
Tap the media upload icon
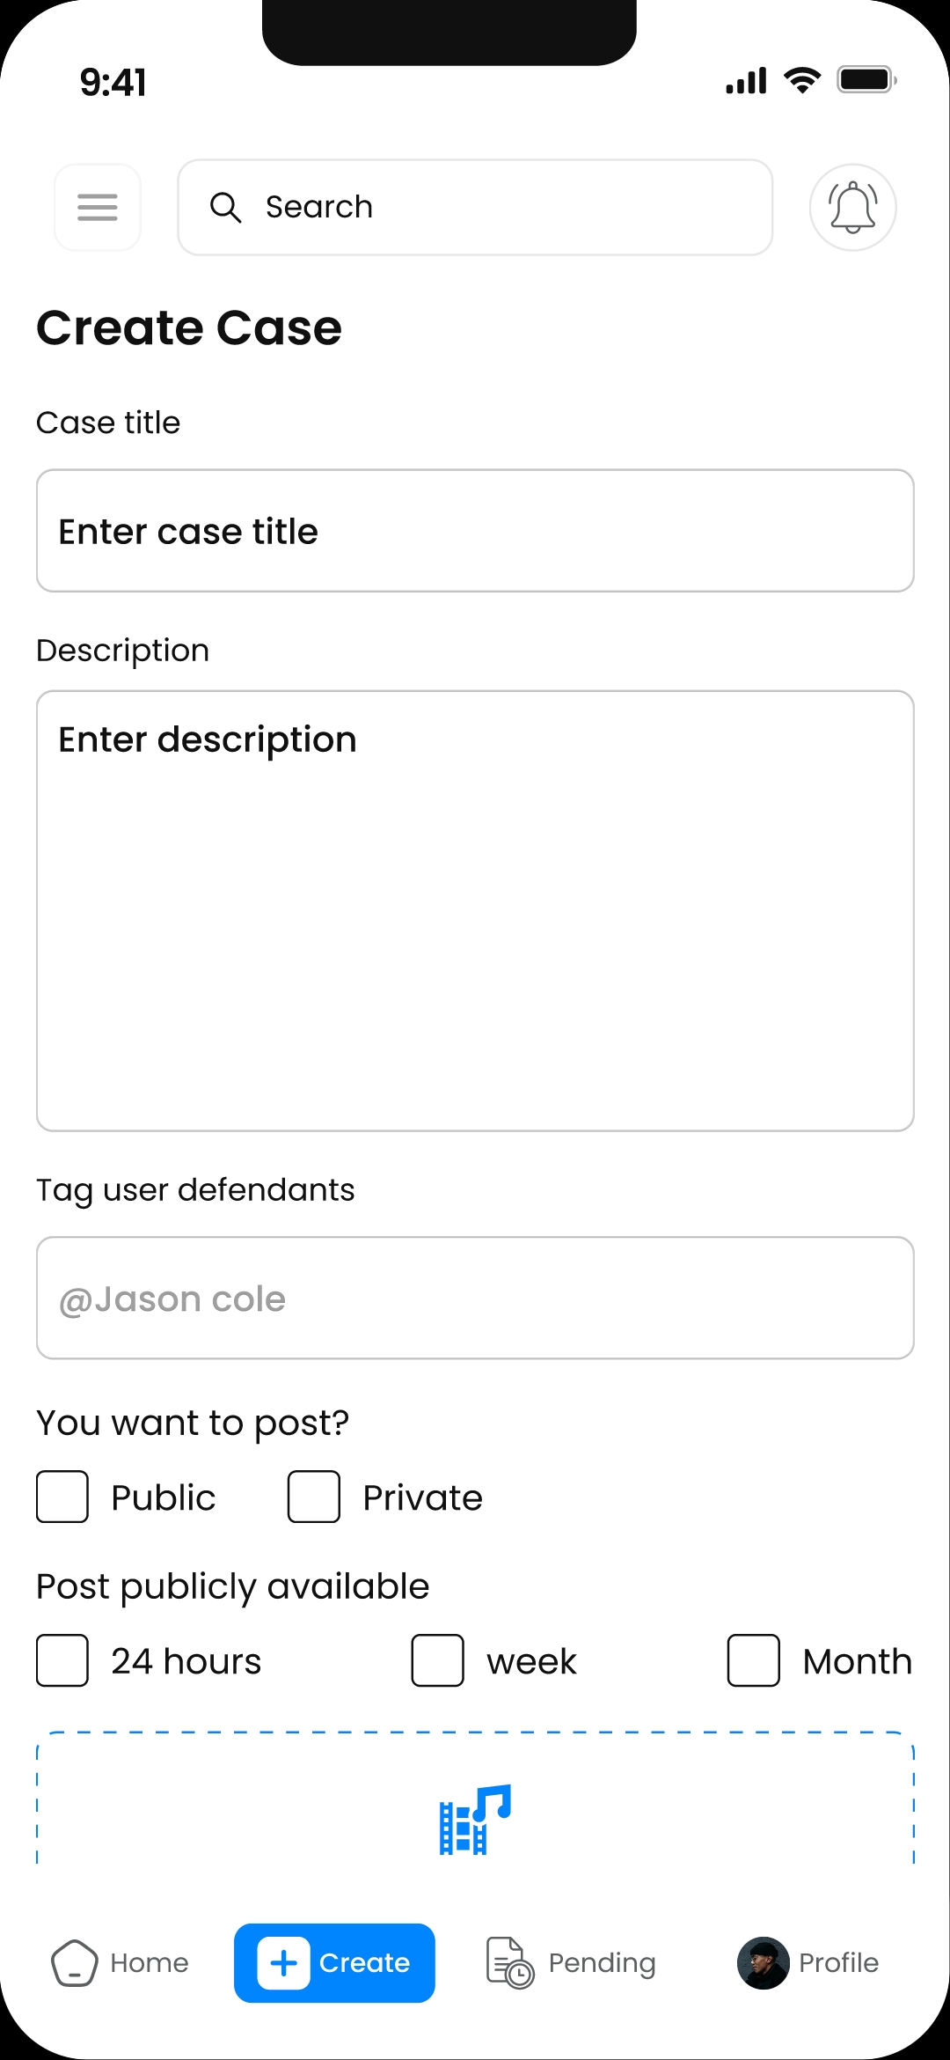(x=475, y=1819)
